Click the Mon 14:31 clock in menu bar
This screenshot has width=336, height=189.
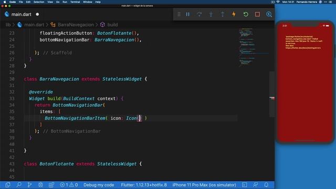pyautogui.click(x=288, y=2)
